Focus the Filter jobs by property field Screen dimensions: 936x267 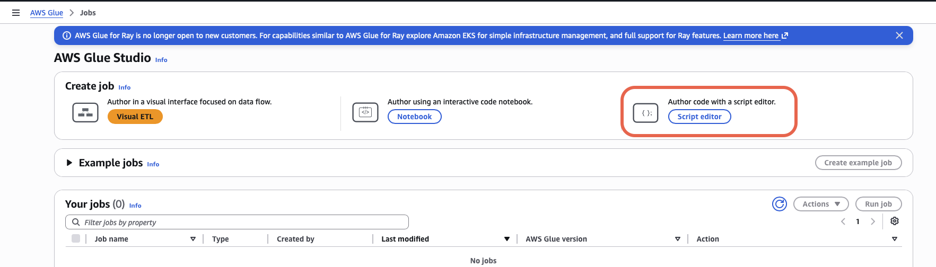(x=237, y=222)
